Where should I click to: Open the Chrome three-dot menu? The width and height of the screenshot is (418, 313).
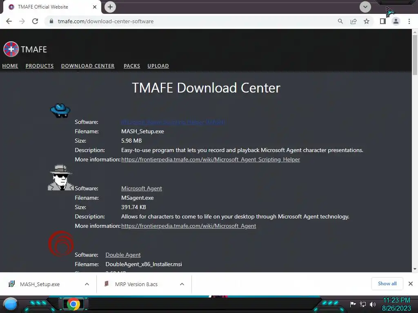(x=409, y=21)
